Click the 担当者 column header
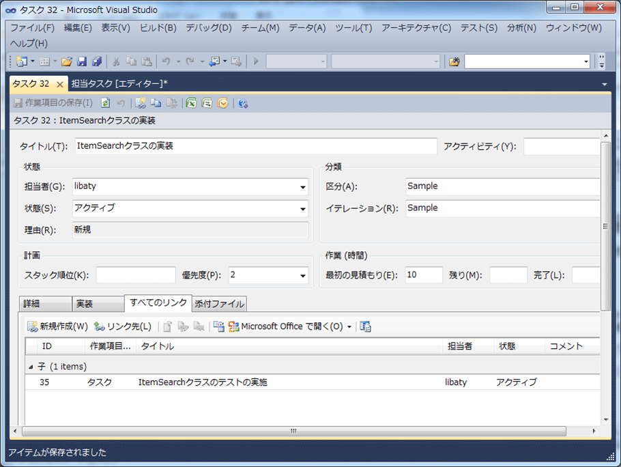This screenshot has height=467, width=621. (x=468, y=346)
